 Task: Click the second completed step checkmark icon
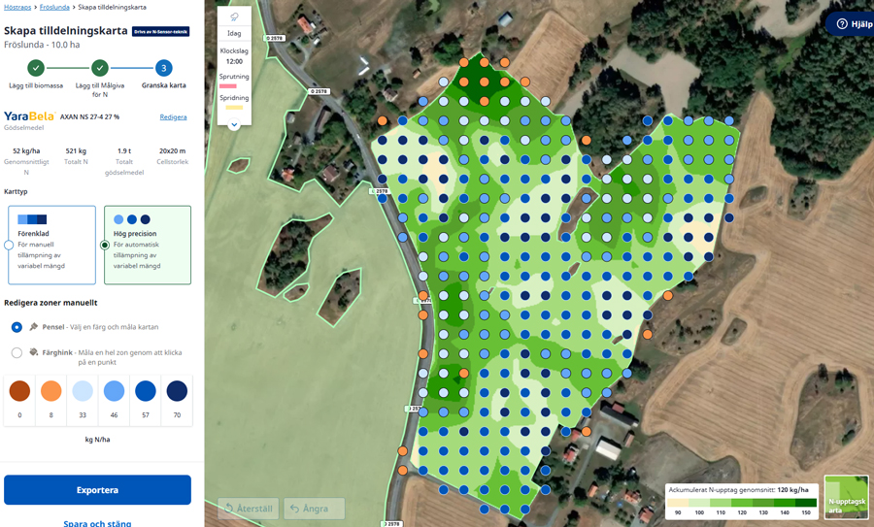click(x=100, y=68)
